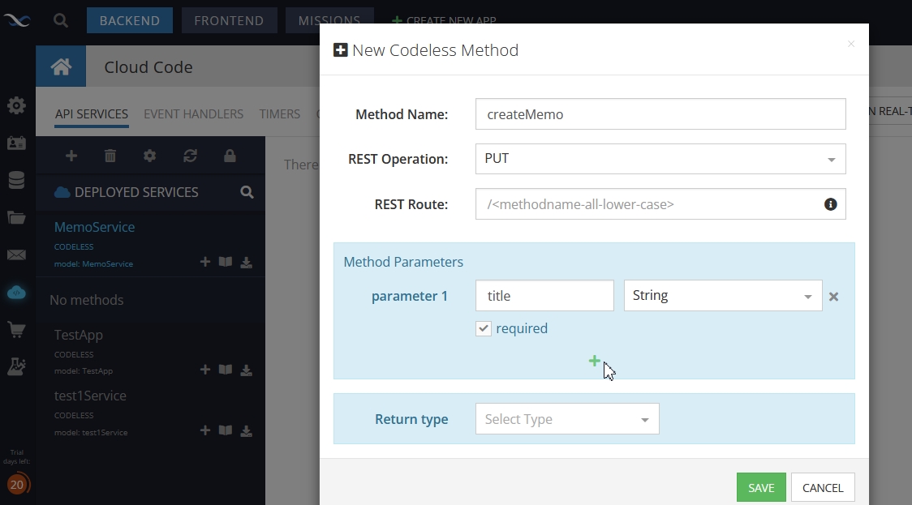
Task: Open the MemoService service
Action: (94, 227)
